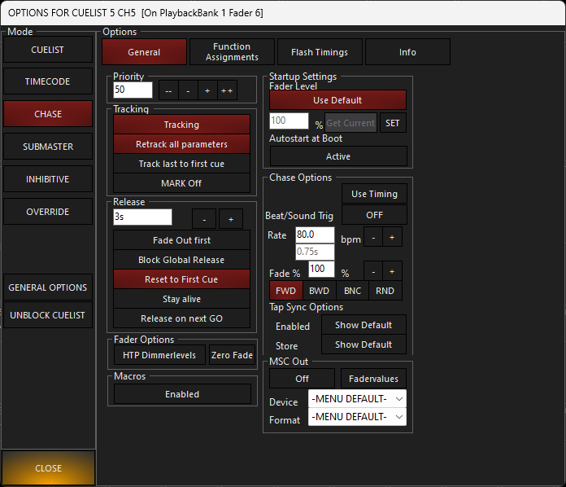Toggle MARK Off setting
The height and width of the screenshot is (487, 566).
[x=181, y=183]
